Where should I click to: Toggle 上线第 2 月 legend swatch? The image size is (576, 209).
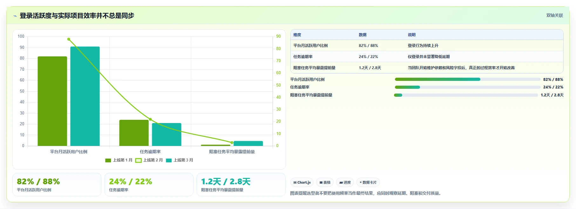click(x=139, y=160)
